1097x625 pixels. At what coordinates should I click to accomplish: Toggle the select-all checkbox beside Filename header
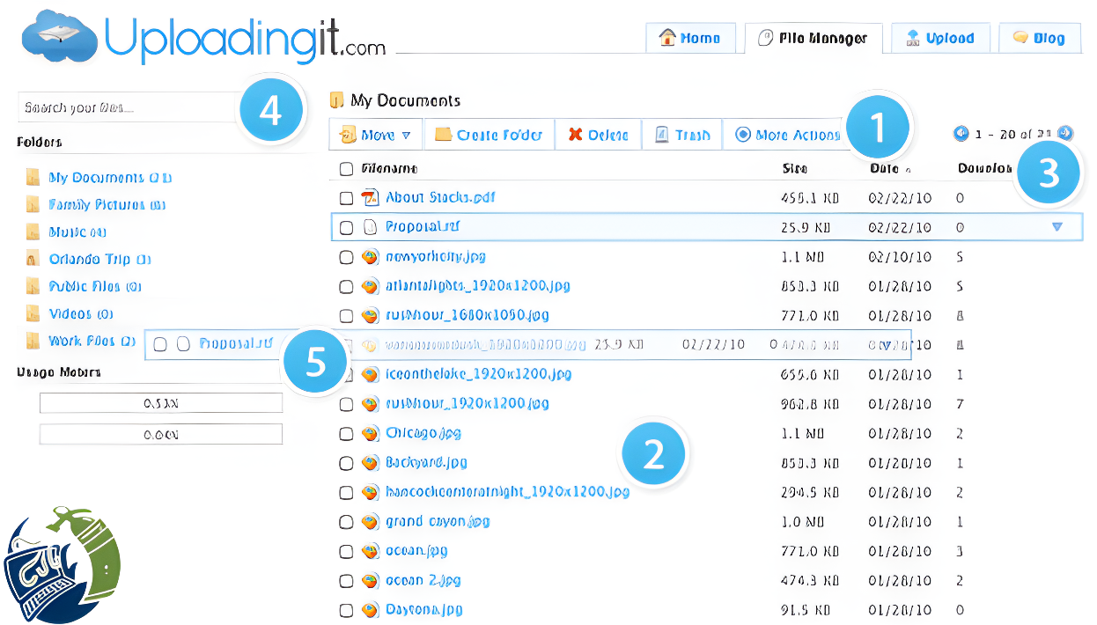346,169
